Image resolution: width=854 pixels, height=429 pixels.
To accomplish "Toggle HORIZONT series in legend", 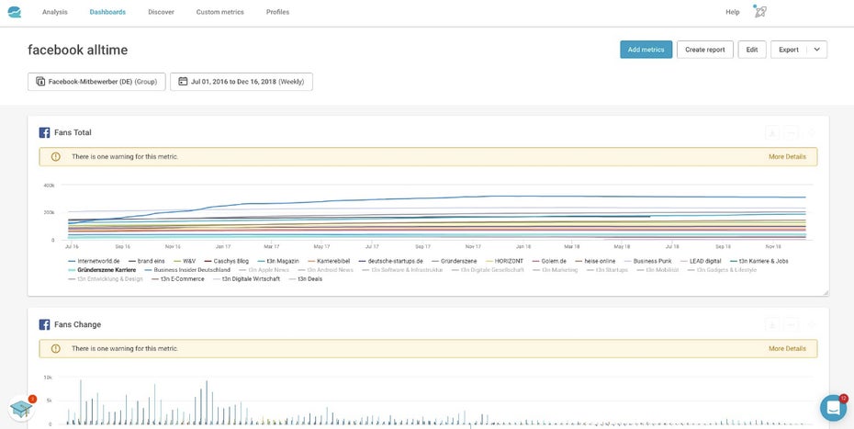I will [x=504, y=261].
